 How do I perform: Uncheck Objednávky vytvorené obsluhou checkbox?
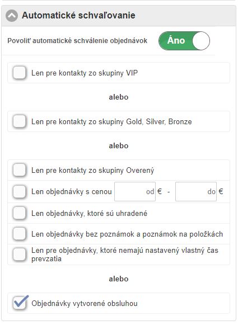[20, 303]
